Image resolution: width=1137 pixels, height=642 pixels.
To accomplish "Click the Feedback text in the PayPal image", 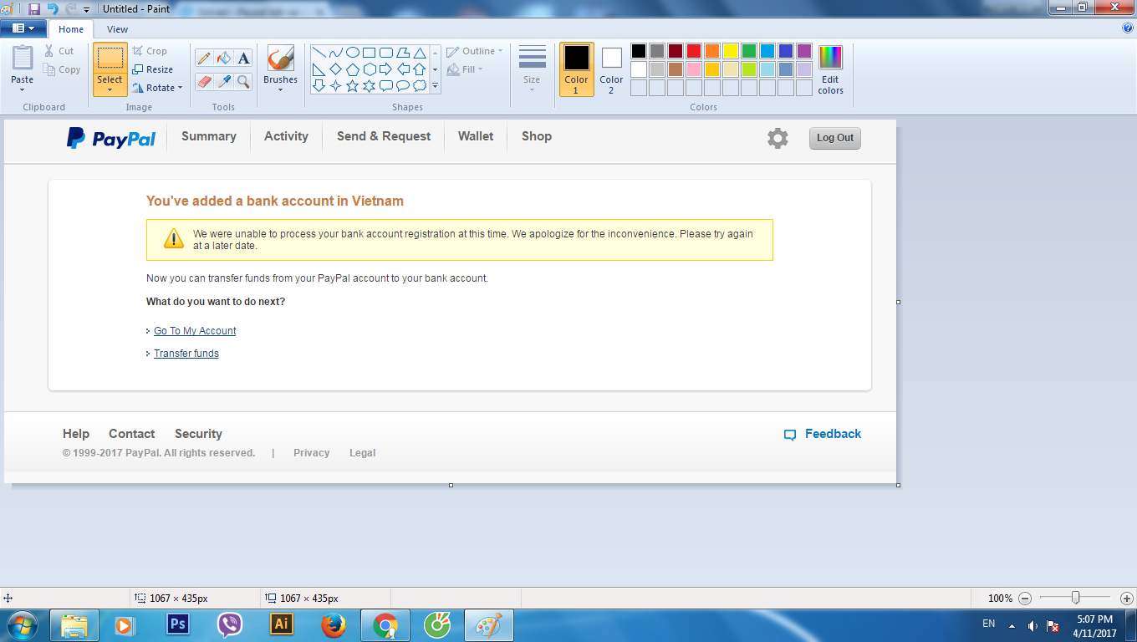I will click(x=833, y=434).
